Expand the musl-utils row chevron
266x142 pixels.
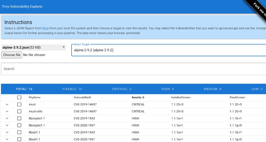(x=7, y=111)
